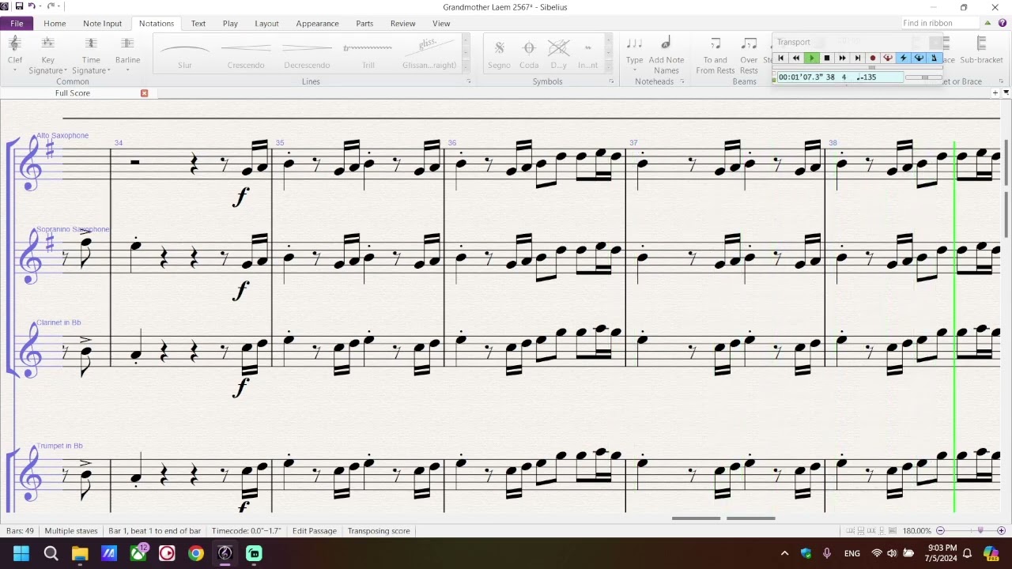Insert a Segno symbol
Viewport: 1012px width, 569px height.
499,54
